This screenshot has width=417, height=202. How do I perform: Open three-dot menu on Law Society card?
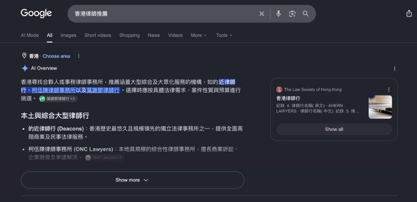pyautogui.click(x=389, y=89)
